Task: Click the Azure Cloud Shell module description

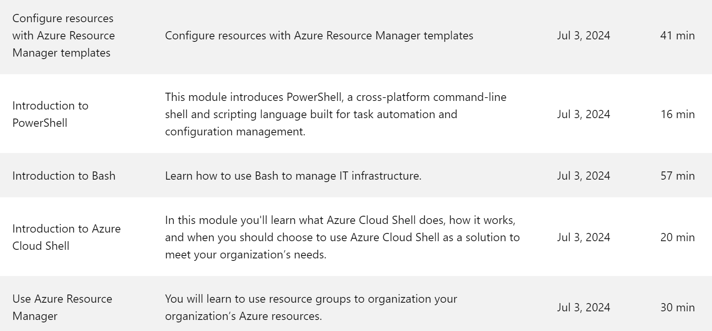Action: [x=342, y=237]
